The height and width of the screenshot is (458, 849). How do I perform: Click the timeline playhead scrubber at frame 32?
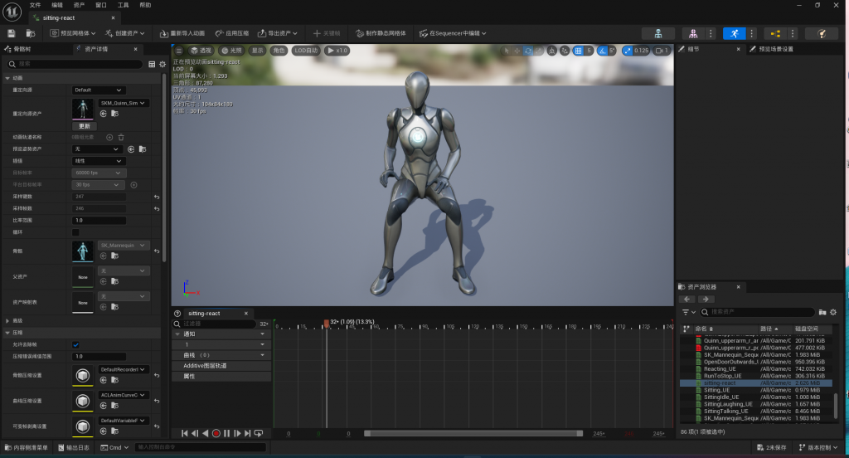[327, 324]
